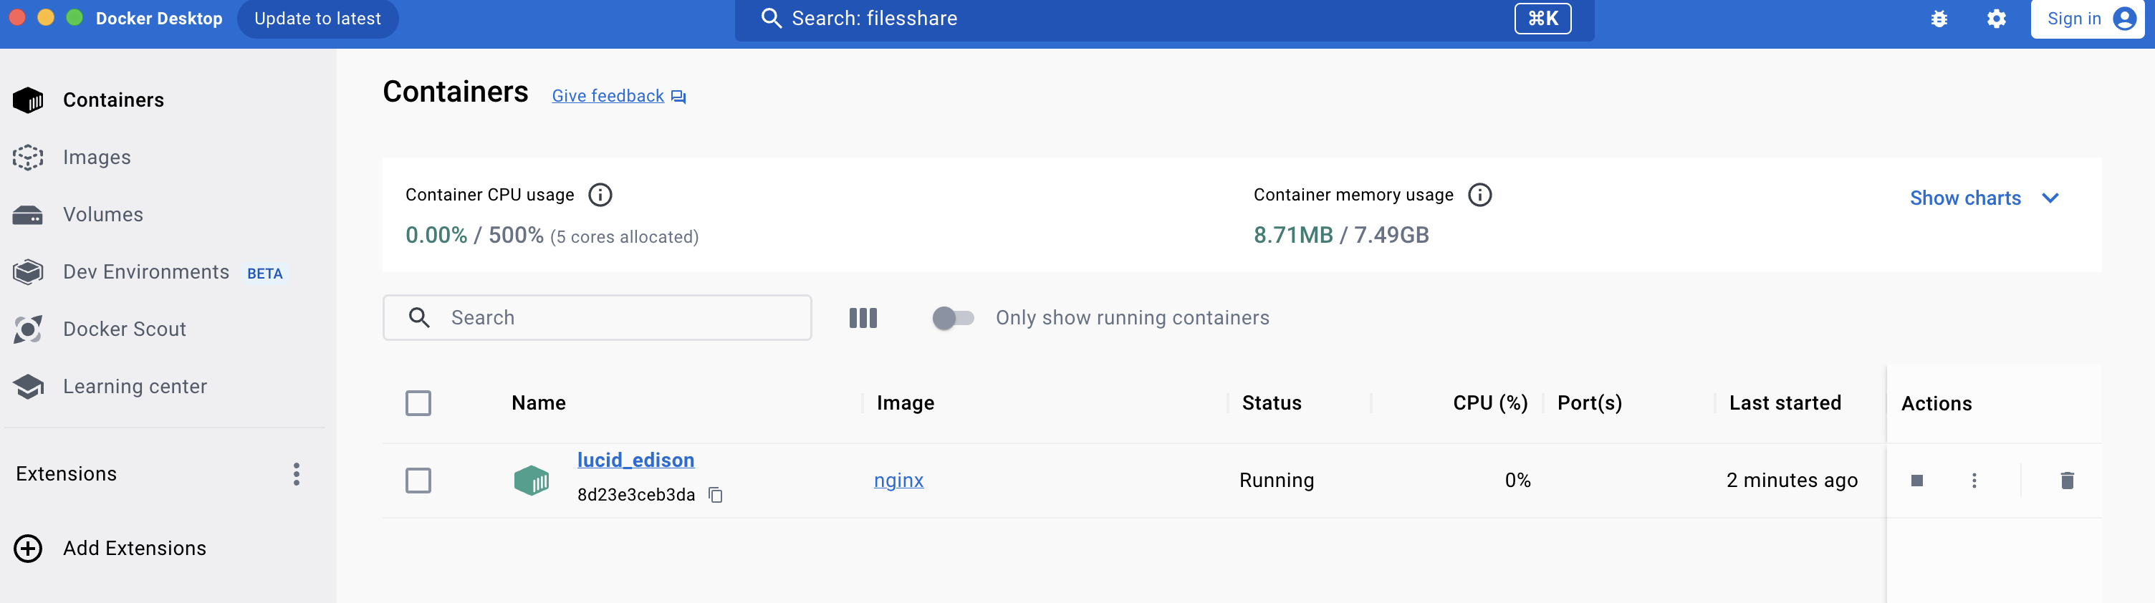Screen dimensions: 2155x603
Task: Open the nginx image link
Action: 898,480
